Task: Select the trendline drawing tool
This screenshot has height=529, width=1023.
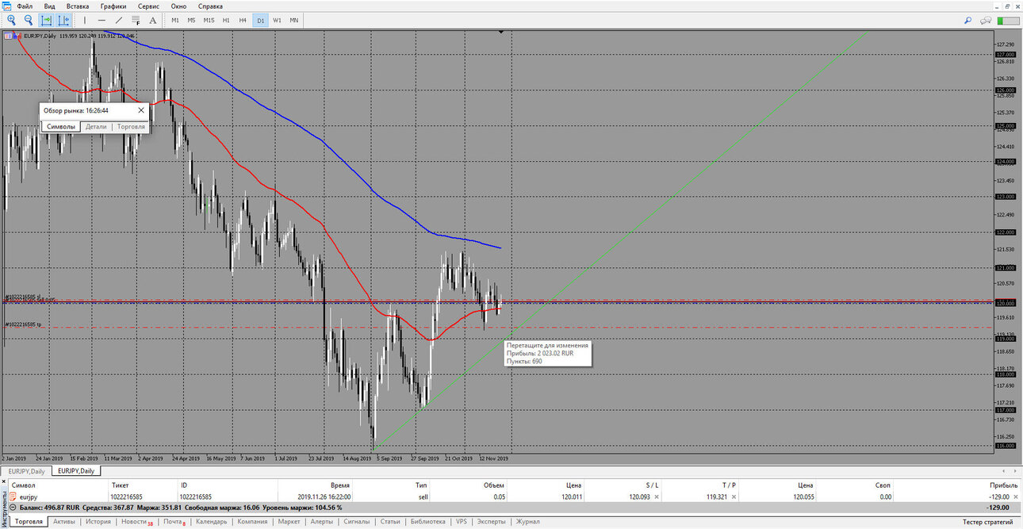Action: pos(119,20)
